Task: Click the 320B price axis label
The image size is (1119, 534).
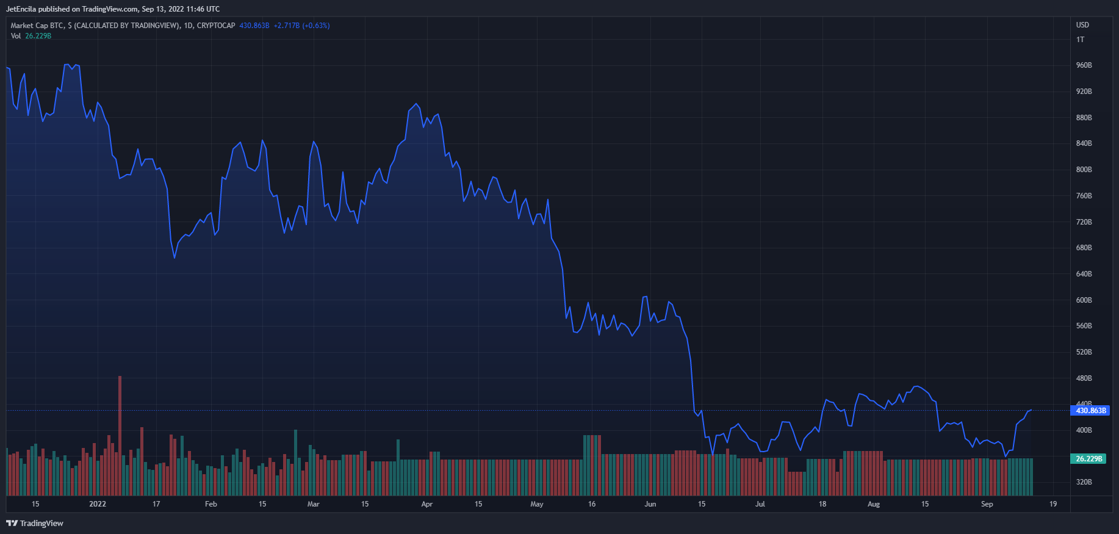Action: (1084, 482)
